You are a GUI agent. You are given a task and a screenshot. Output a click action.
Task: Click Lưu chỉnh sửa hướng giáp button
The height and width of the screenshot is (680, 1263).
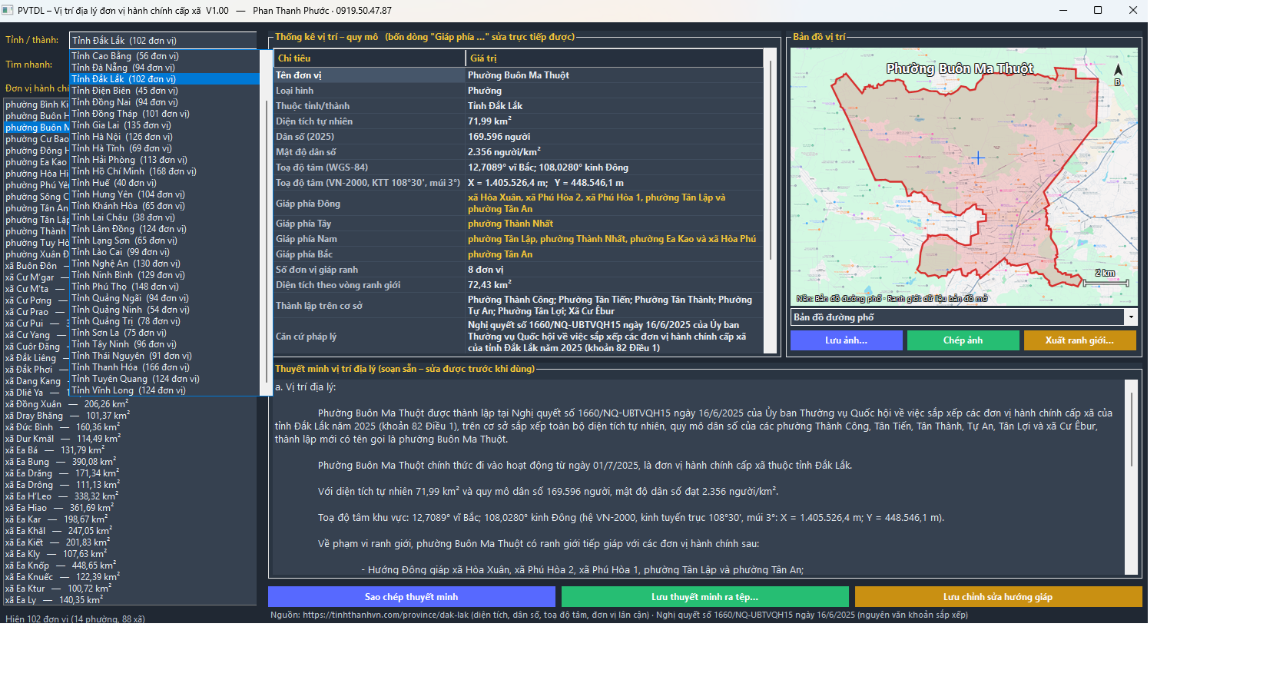pyautogui.click(x=998, y=597)
